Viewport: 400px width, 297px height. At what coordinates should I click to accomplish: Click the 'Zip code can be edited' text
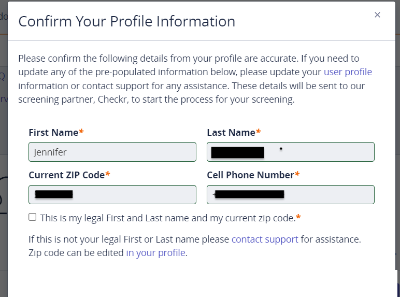click(x=77, y=253)
